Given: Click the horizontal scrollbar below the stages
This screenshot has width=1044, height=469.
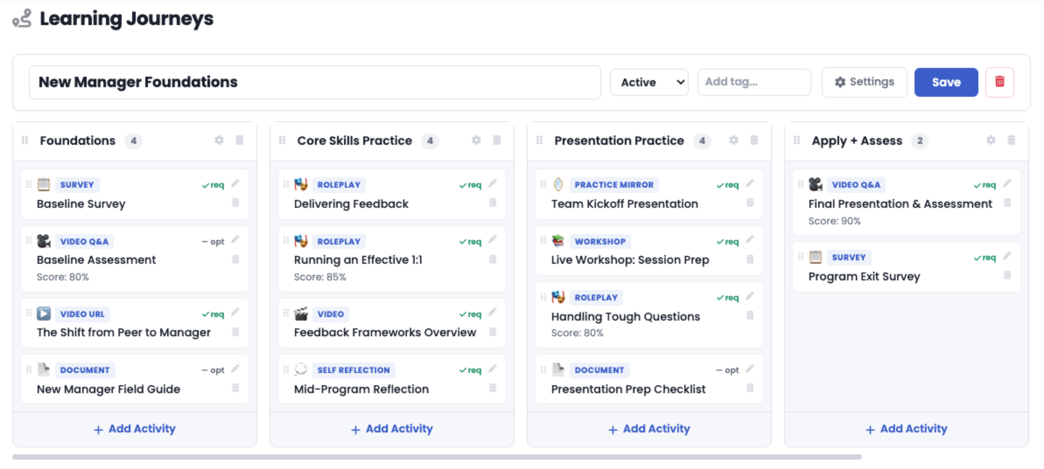Looking at the screenshot, I should point(437,457).
